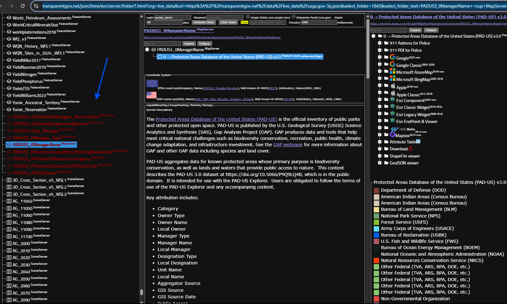
Task: Select PADUS3_0PublicAccess in the service list
Action: [x=35, y=173]
